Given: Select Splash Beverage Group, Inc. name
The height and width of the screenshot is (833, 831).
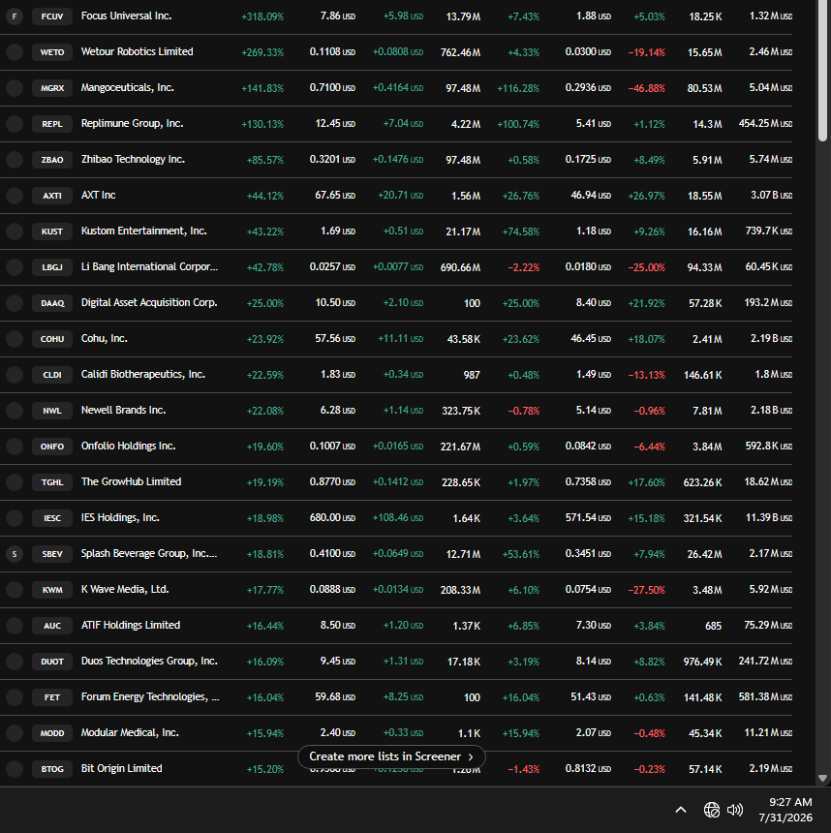Looking at the screenshot, I should (149, 554).
